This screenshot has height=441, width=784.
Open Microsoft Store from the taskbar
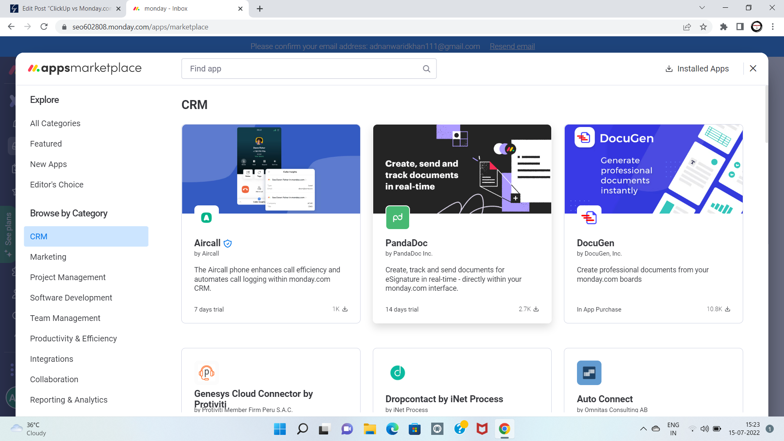[x=415, y=429]
